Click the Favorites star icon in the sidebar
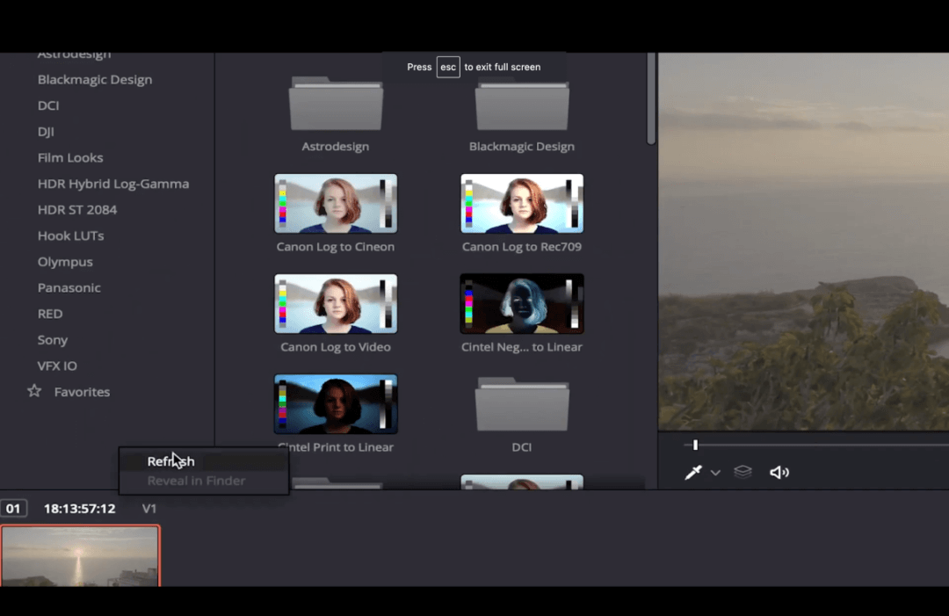Image resolution: width=949 pixels, height=616 pixels. [33, 392]
